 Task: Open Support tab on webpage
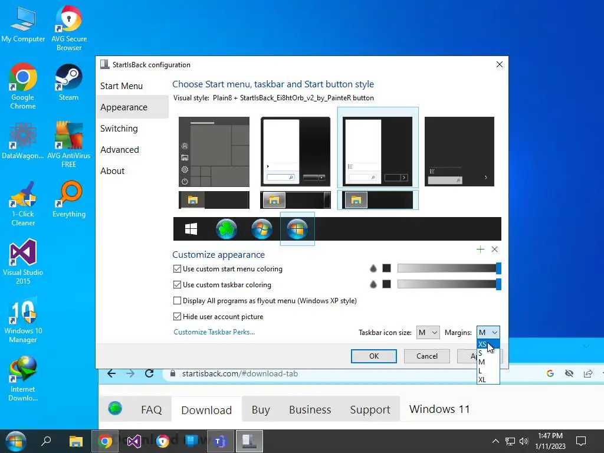point(370,409)
